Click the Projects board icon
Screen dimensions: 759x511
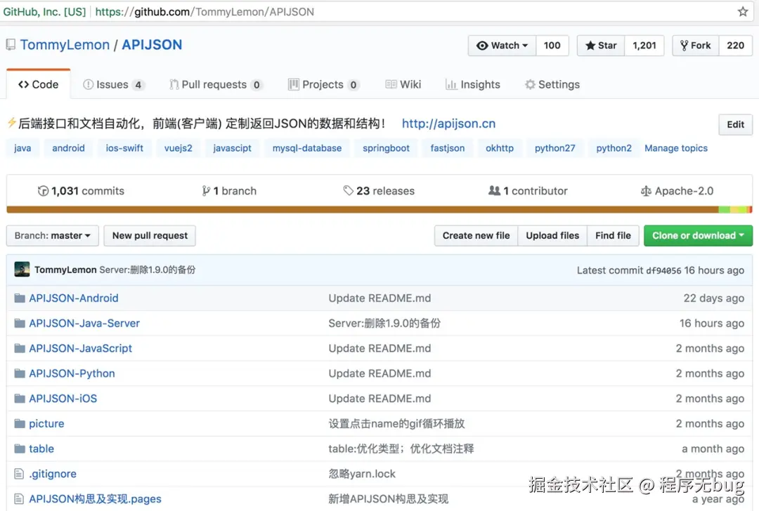tap(293, 85)
